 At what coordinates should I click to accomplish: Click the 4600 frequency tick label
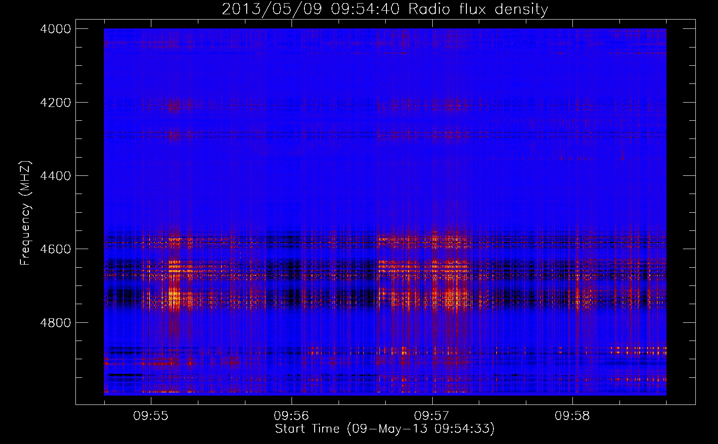pos(55,249)
